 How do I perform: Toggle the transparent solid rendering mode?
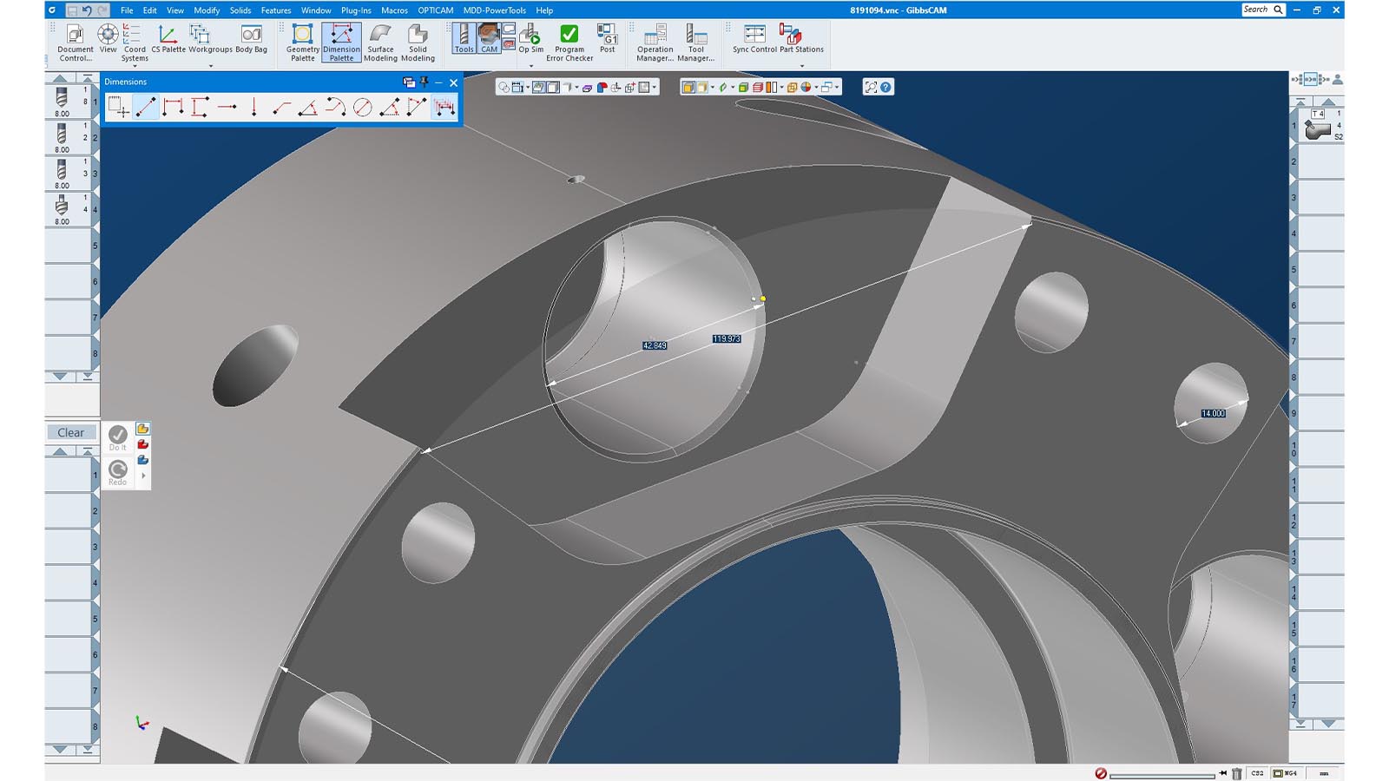701,87
